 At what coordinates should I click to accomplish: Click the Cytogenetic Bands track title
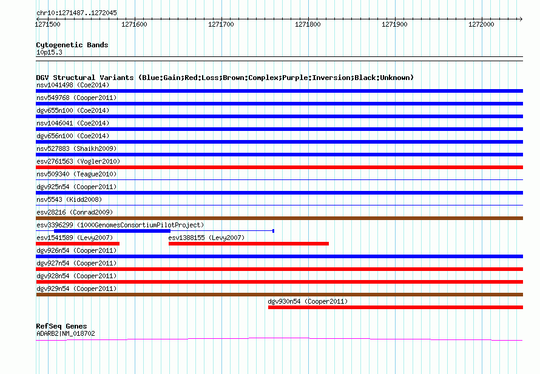pos(72,45)
